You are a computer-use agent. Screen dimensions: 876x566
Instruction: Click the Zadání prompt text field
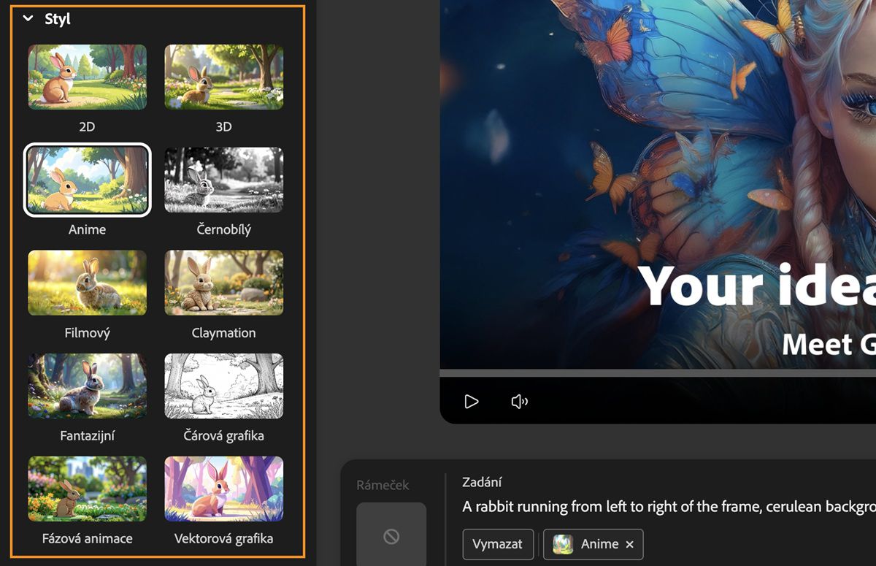(x=669, y=506)
